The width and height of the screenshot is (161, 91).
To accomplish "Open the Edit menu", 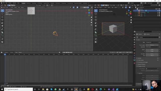I will coord(7,3).
